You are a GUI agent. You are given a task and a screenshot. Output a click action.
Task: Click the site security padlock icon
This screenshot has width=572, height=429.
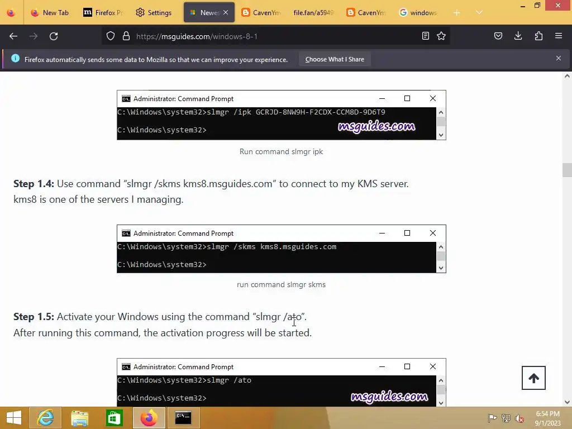[x=126, y=36]
